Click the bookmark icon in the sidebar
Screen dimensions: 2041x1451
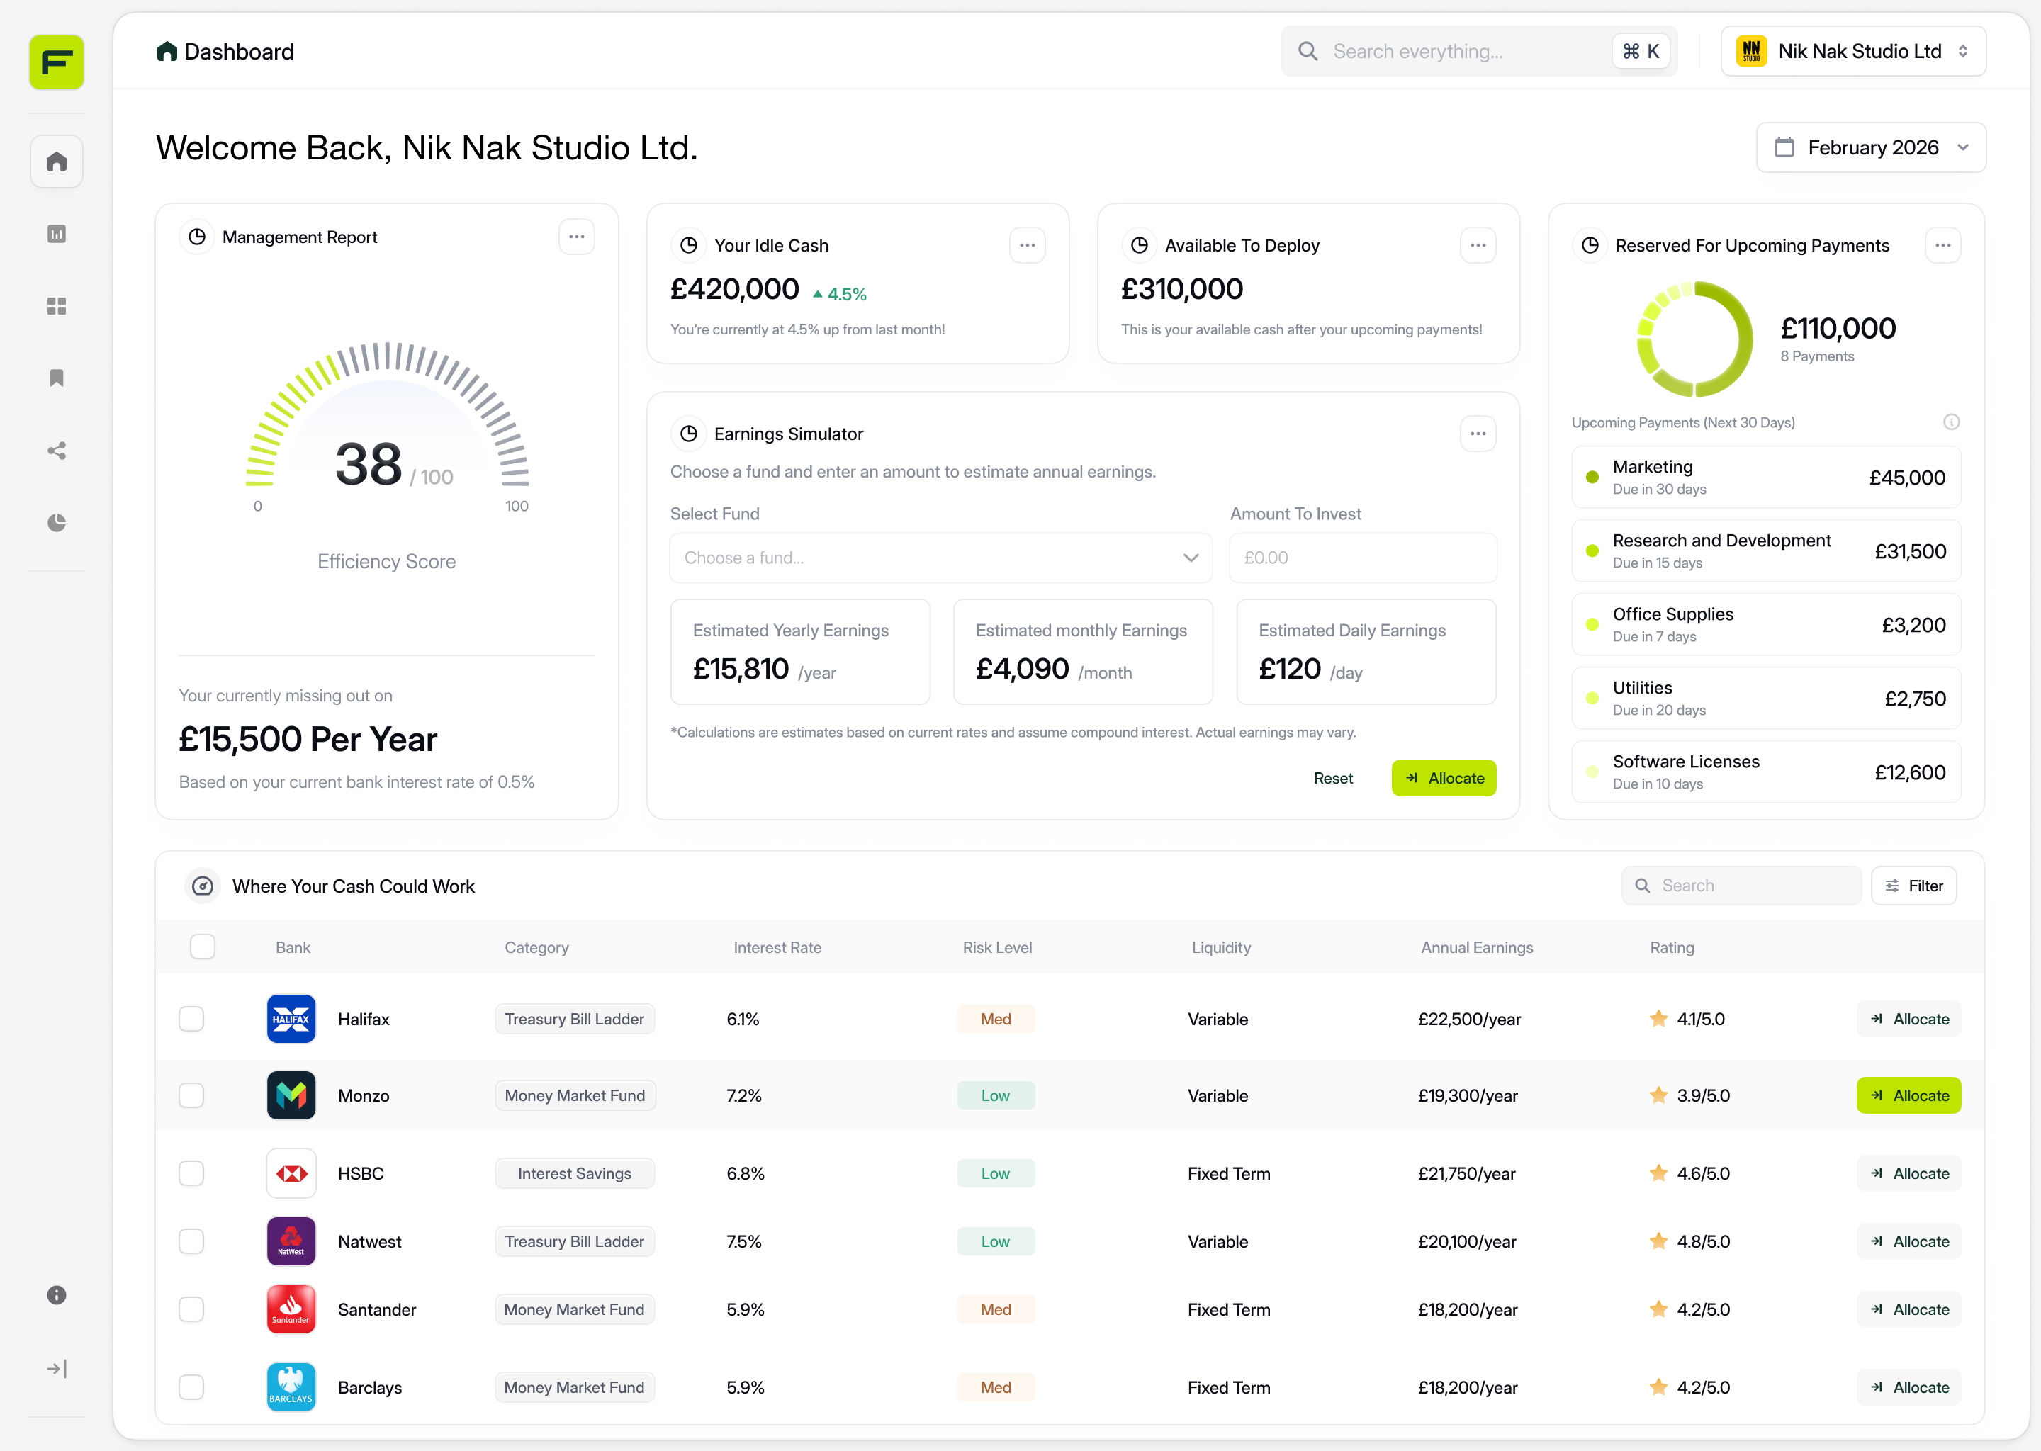click(x=56, y=379)
